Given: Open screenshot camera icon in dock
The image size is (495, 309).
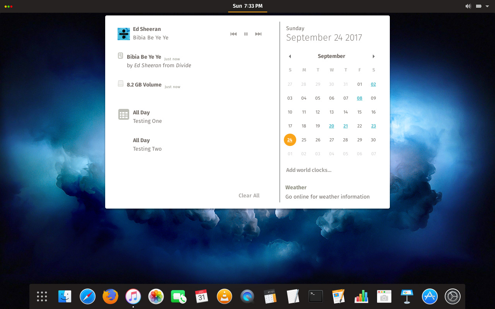Looking at the screenshot, I should tap(384, 297).
